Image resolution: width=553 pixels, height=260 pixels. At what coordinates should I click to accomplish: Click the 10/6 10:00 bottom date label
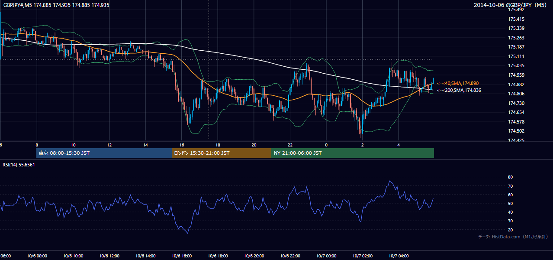[x=73, y=256]
